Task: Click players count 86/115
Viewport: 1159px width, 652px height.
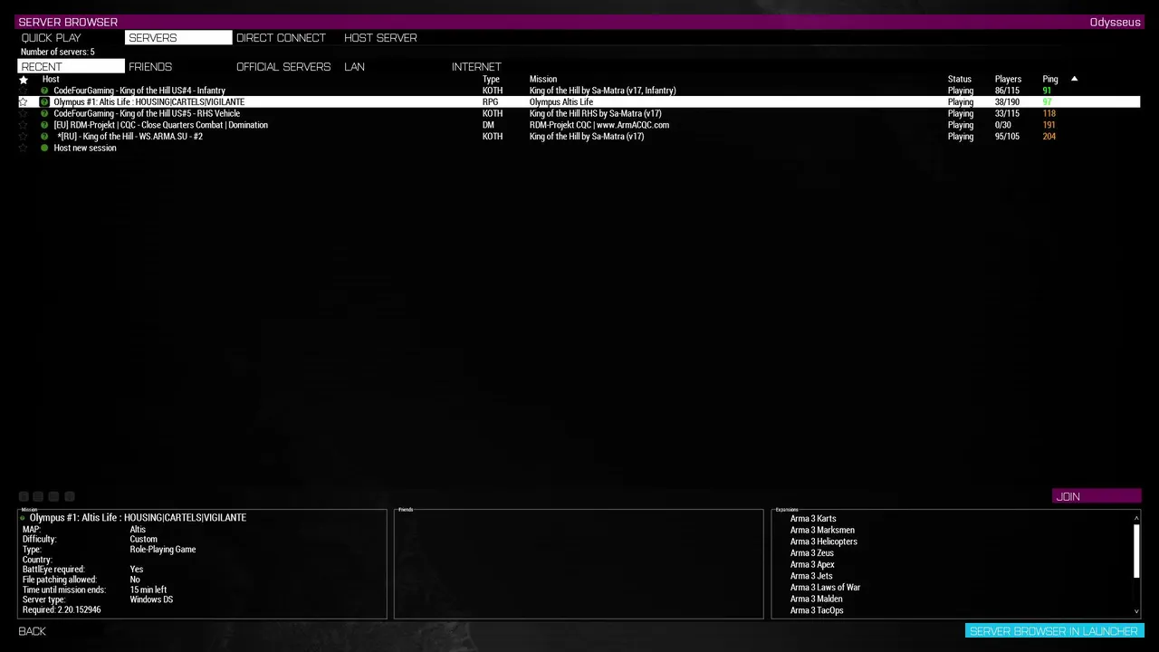Action: click(x=1007, y=91)
